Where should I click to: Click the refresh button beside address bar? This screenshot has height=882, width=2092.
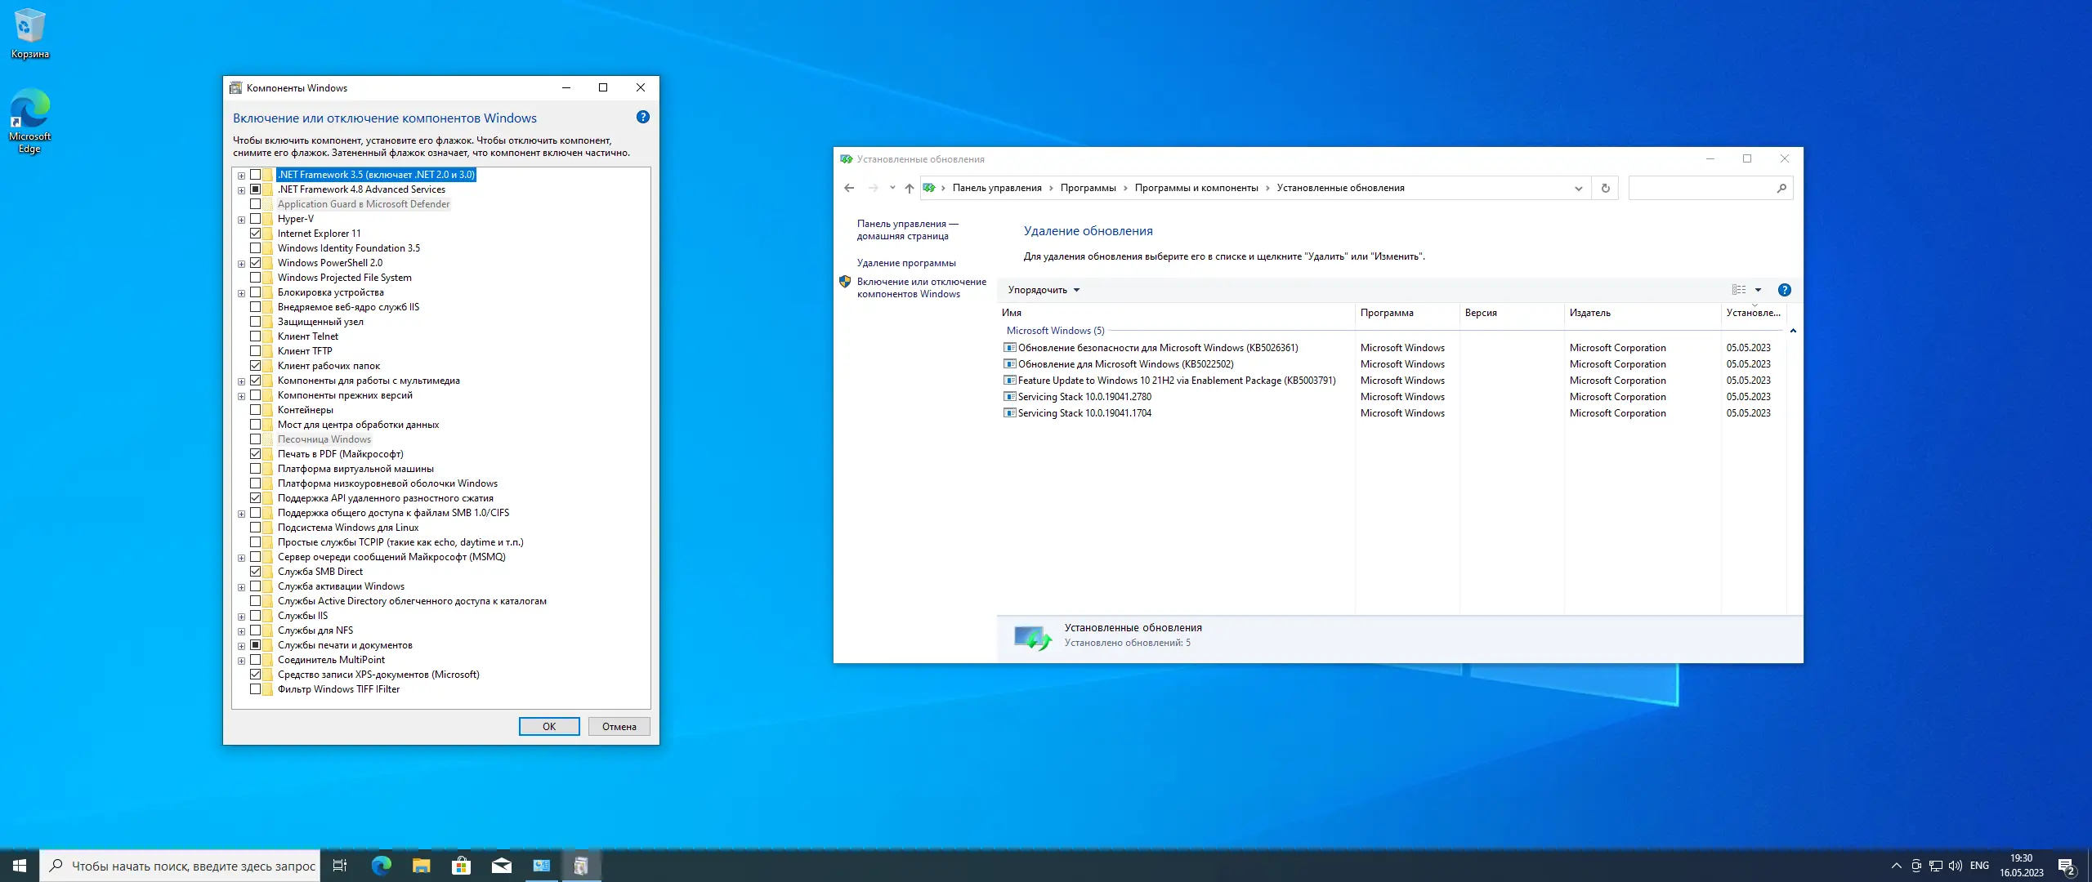pos(1605,189)
